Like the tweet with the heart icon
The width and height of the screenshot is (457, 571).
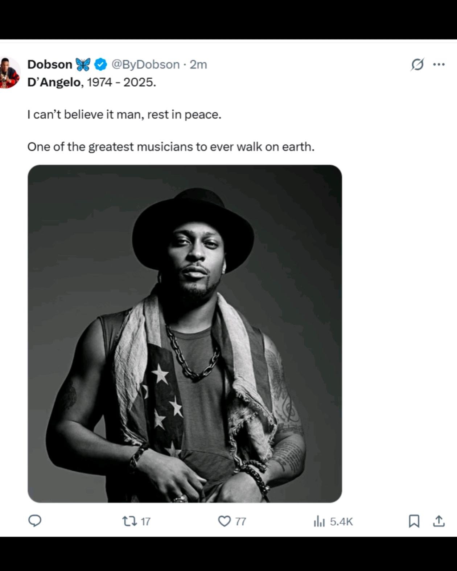[x=224, y=521]
